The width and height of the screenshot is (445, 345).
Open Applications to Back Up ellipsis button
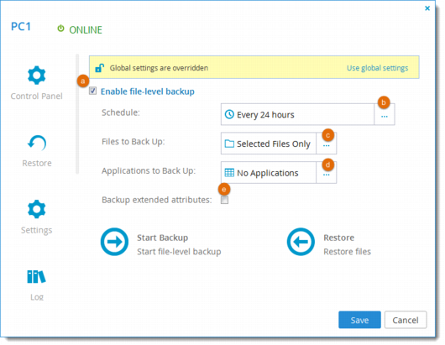(x=327, y=173)
